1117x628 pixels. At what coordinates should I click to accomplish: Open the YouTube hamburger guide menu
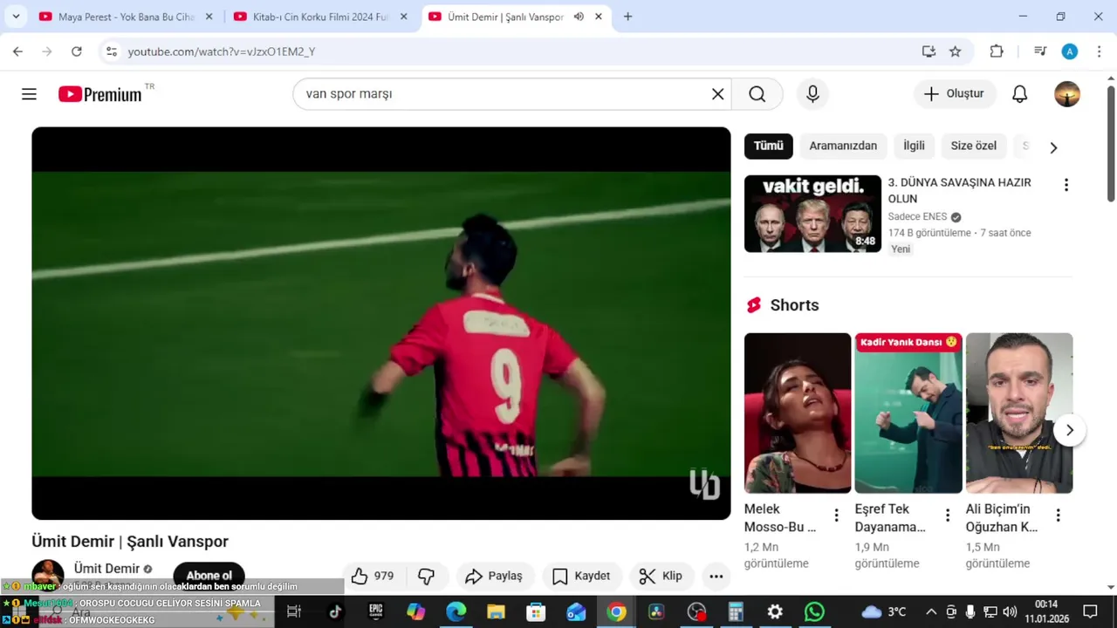point(29,94)
